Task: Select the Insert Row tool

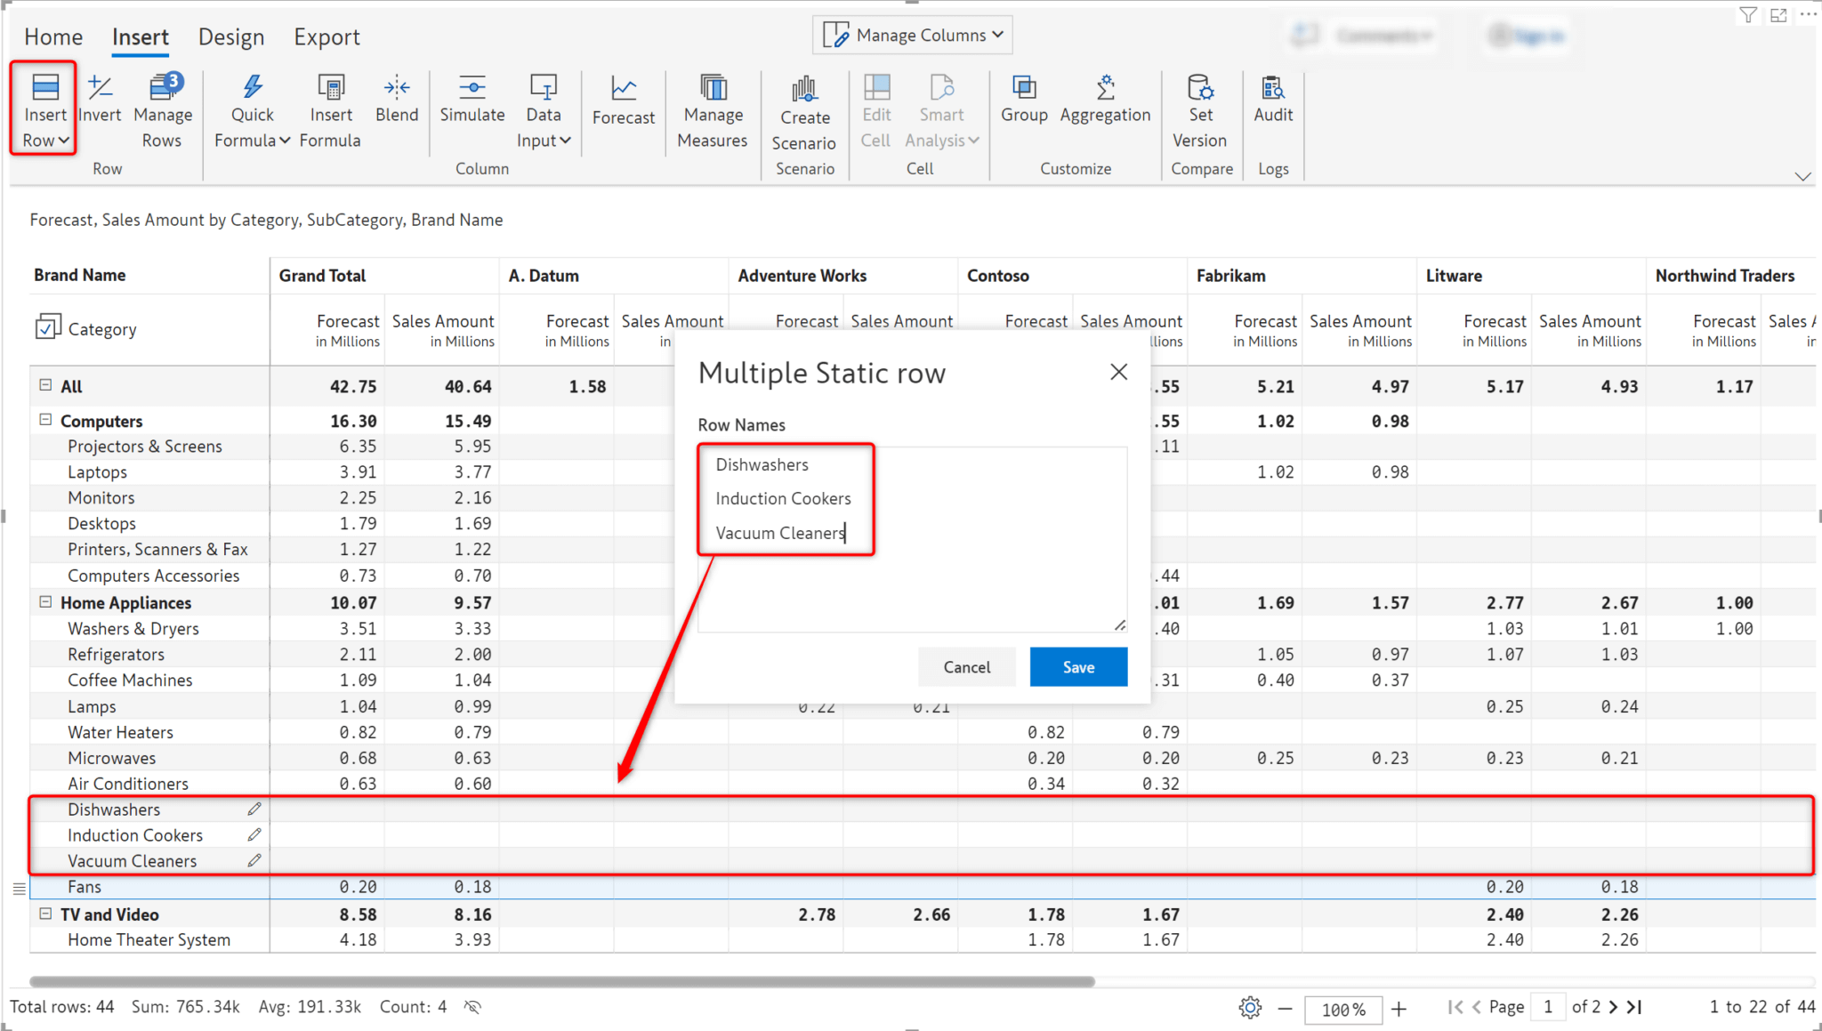Action: 44,109
